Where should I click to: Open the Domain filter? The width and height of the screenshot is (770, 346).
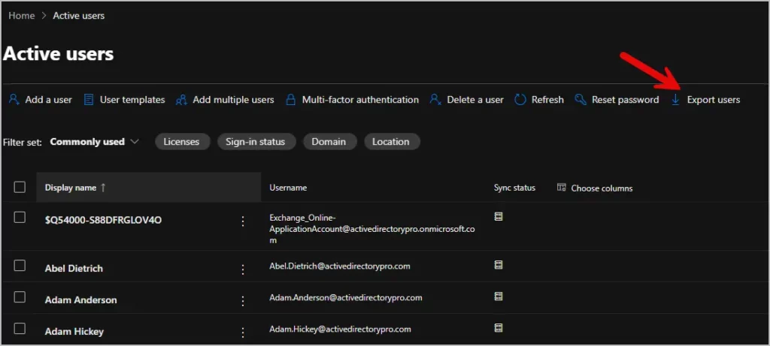(329, 142)
